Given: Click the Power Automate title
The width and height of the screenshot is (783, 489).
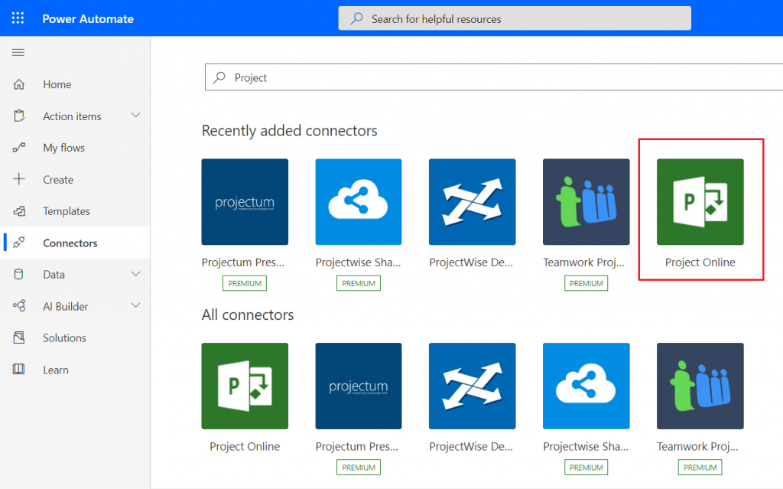Looking at the screenshot, I should click(88, 19).
